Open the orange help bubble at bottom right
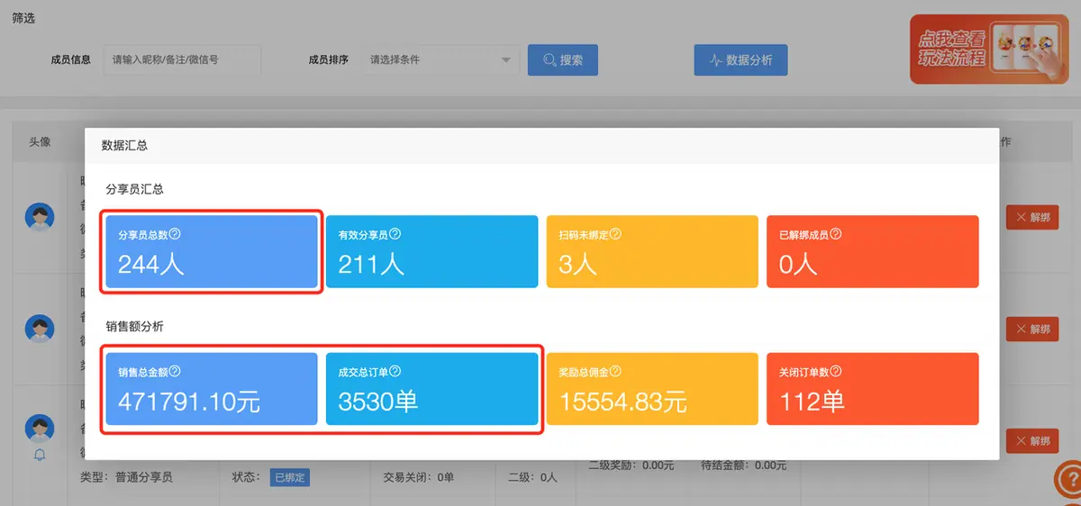Screen dimensions: 1081x506 (x=1067, y=480)
